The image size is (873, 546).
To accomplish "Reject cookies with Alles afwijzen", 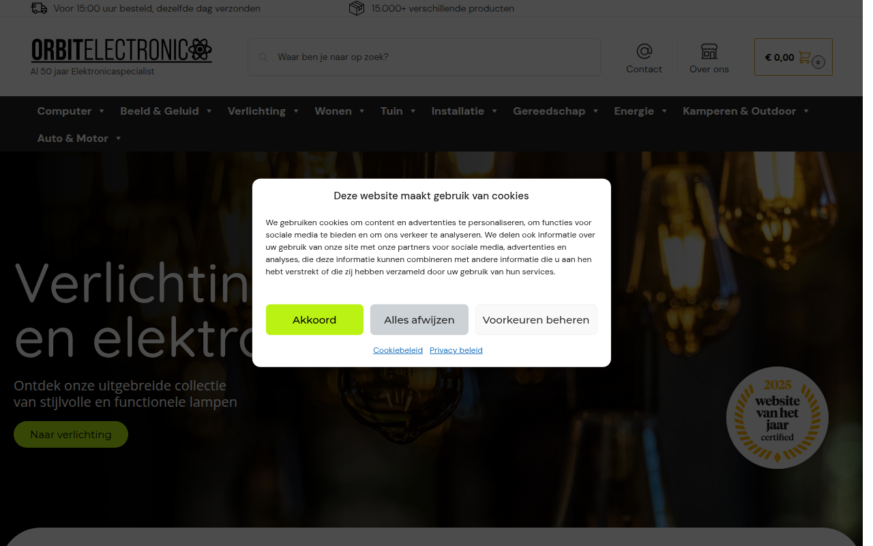I will click(419, 319).
